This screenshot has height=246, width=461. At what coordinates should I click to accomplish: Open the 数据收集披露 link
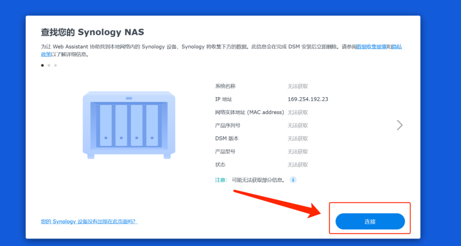pos(372,47)
